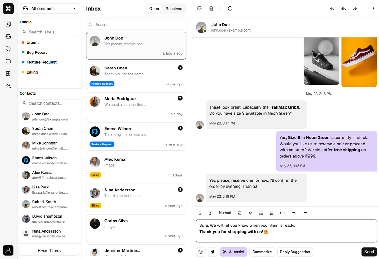Select Sarah Chen in contacts list
This screenshot has height=259, width=379.
click(49, 131)
